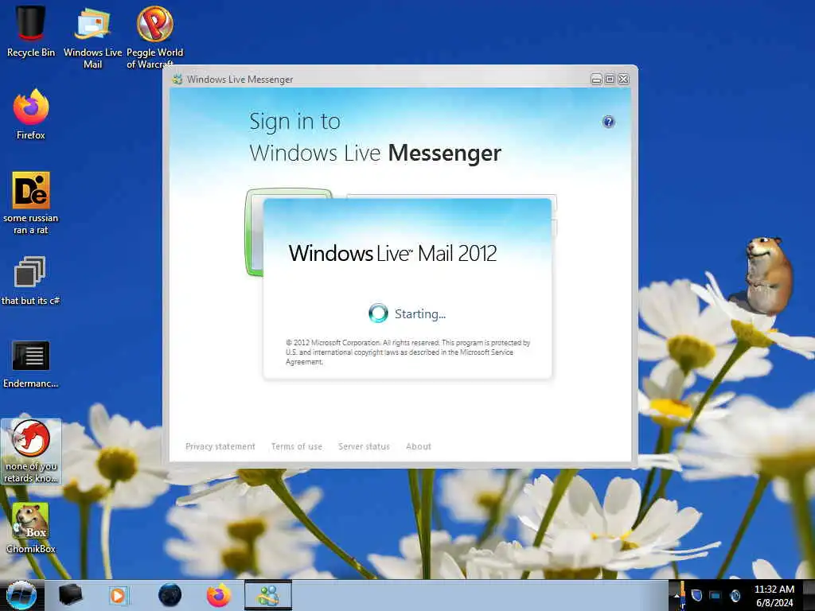This screenshot has width=815, height=611.
Task: Click the shield icon in system tray
Action: click(x=696, y=595)
